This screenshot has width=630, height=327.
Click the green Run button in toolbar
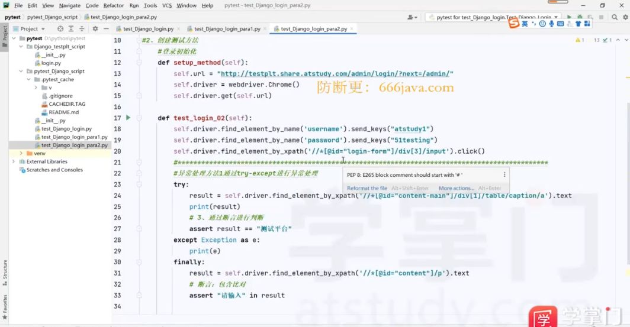[569, 17]
